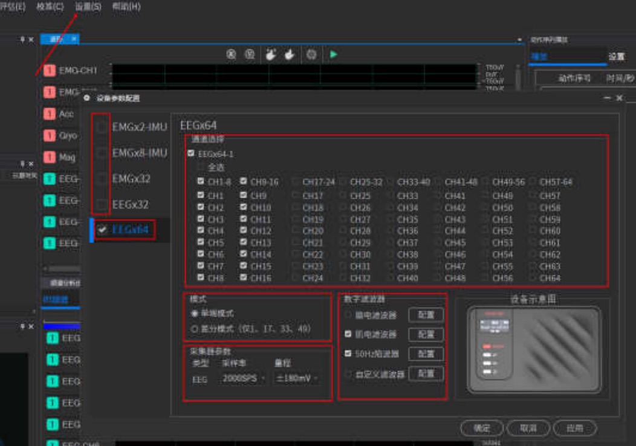This screenshot has height=446, width=636.
Task: Switch to the 设置 tab in the right panel
Action: click(616, 56)
